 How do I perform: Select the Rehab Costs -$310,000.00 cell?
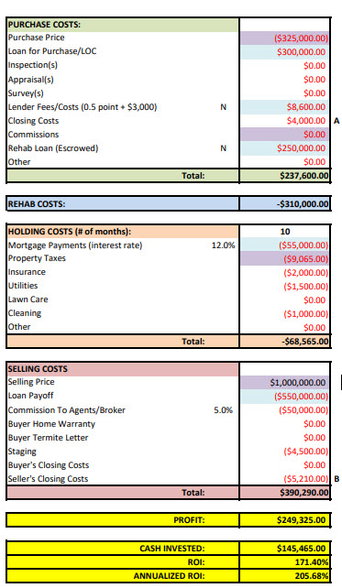pos(284,204)
